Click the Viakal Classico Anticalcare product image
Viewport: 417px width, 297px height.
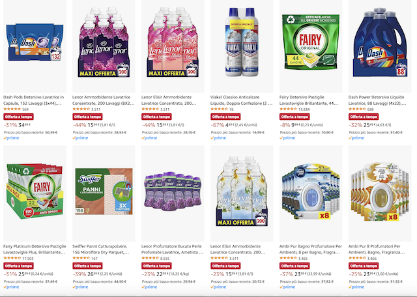242,42
